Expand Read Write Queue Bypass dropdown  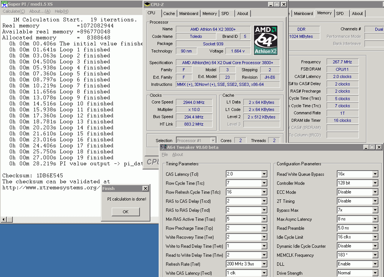[375, 174]
